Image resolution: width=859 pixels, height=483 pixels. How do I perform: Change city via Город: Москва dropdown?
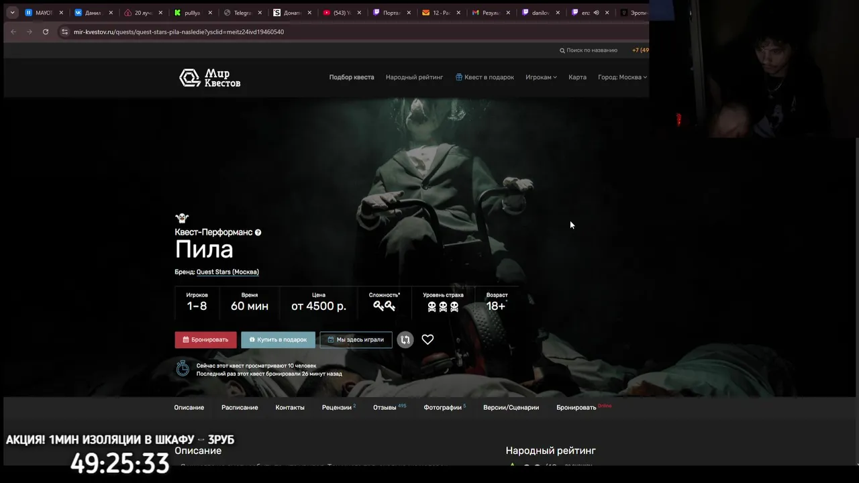pyautogui.click(x=622, y=77)
